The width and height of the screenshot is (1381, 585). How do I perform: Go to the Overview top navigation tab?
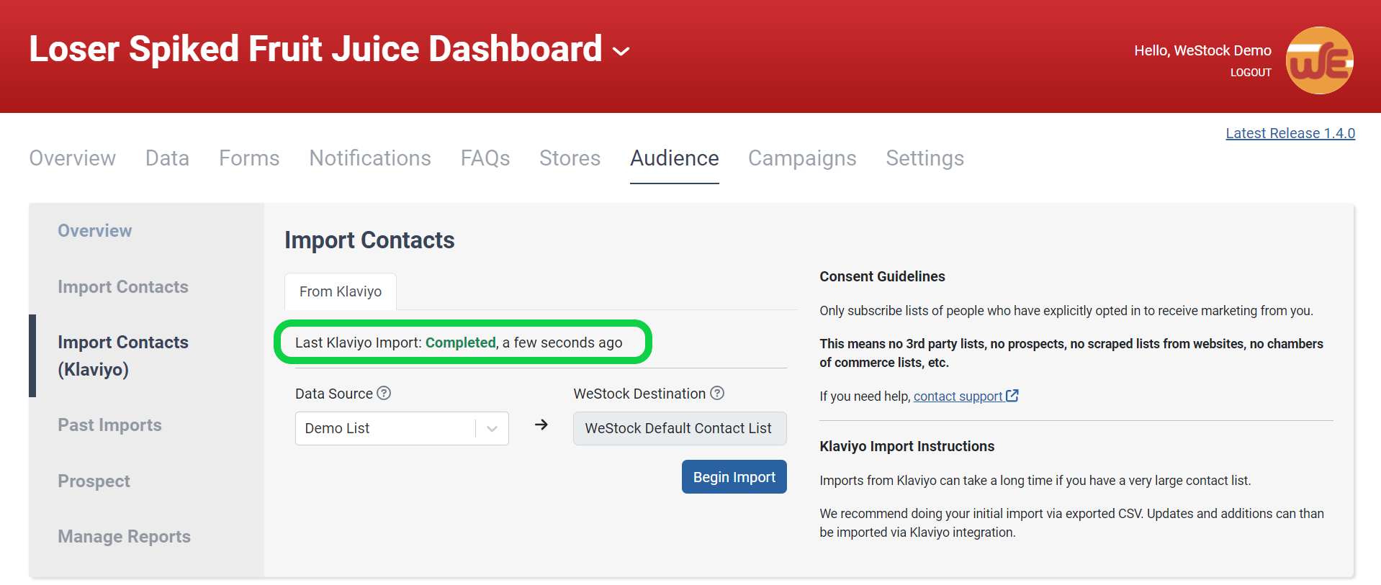click(72, 158)
